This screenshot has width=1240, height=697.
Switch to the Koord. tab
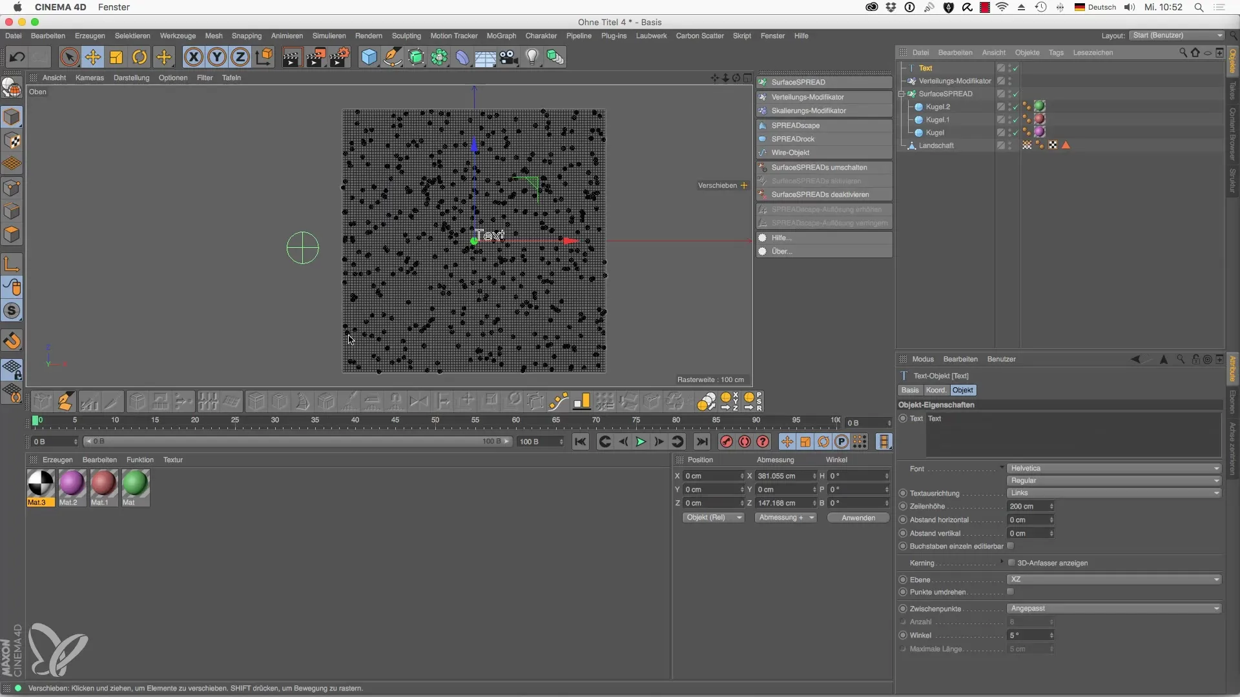[x=936, y=390]
